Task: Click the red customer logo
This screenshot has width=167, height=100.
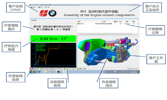Action: [43, 13]
